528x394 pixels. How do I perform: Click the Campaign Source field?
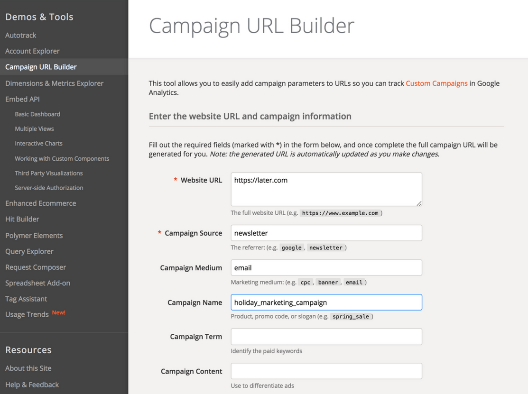pos(326,233)
